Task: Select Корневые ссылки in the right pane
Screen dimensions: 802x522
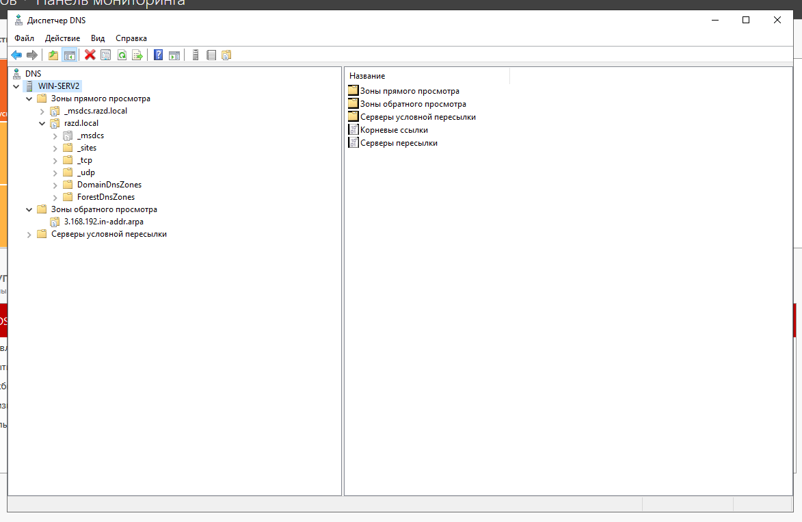Action: pos(394,130)
